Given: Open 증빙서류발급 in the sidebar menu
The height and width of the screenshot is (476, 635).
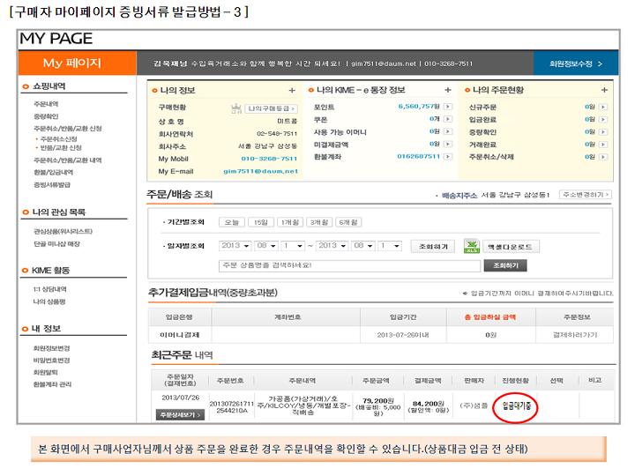Looking at the screenshot, I should 52,185.
